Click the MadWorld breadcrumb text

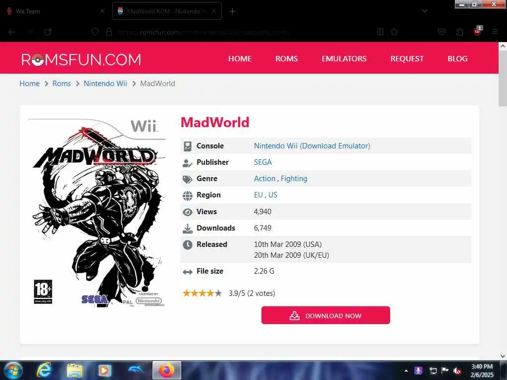click(x=157, y=84)
